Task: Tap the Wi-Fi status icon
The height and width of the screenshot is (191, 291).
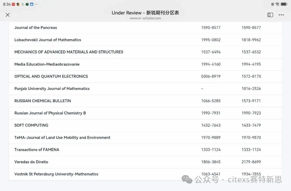Action: point(277,4)
